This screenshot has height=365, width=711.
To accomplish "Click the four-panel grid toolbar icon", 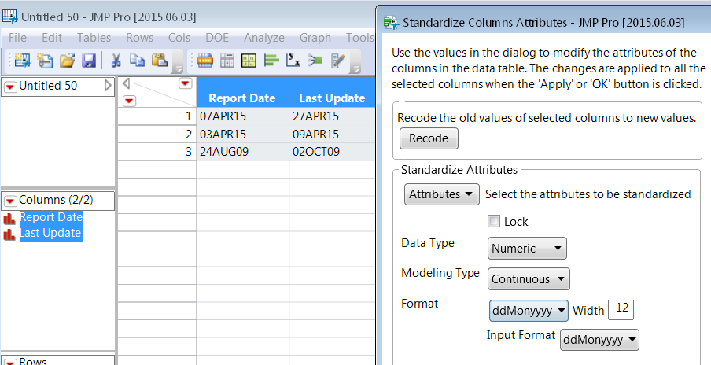I will [x=249, y=60].
